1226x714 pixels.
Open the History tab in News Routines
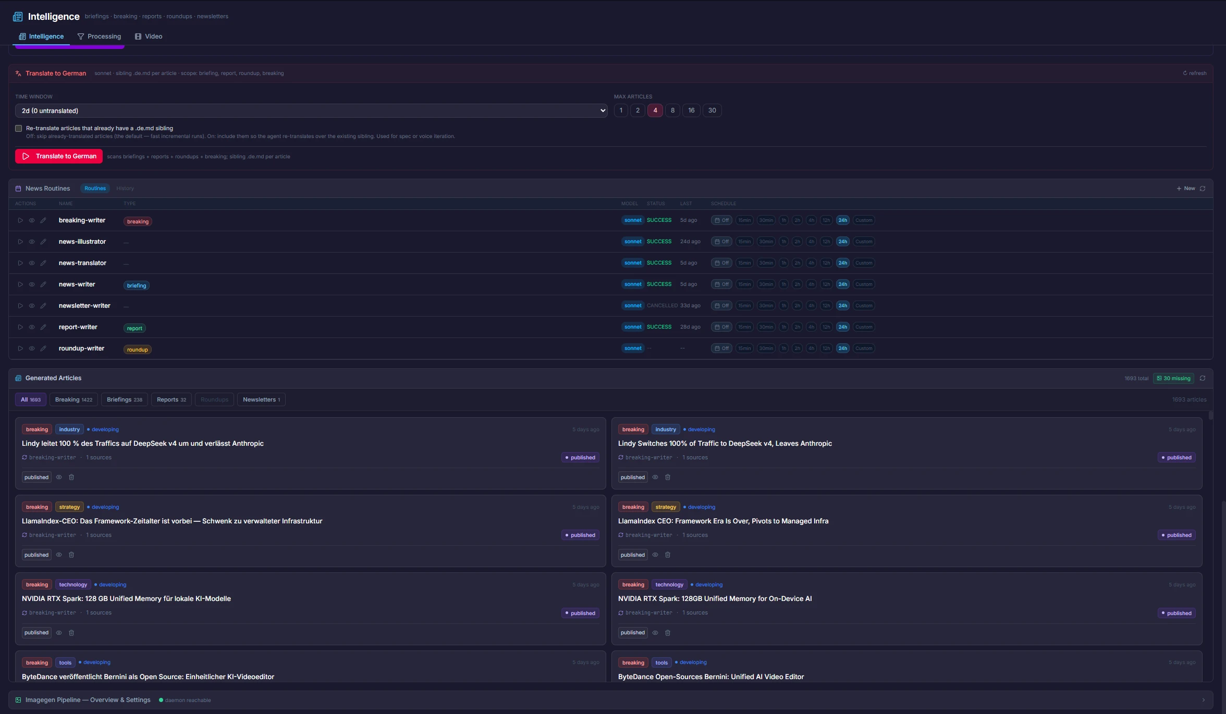[125, 189]
